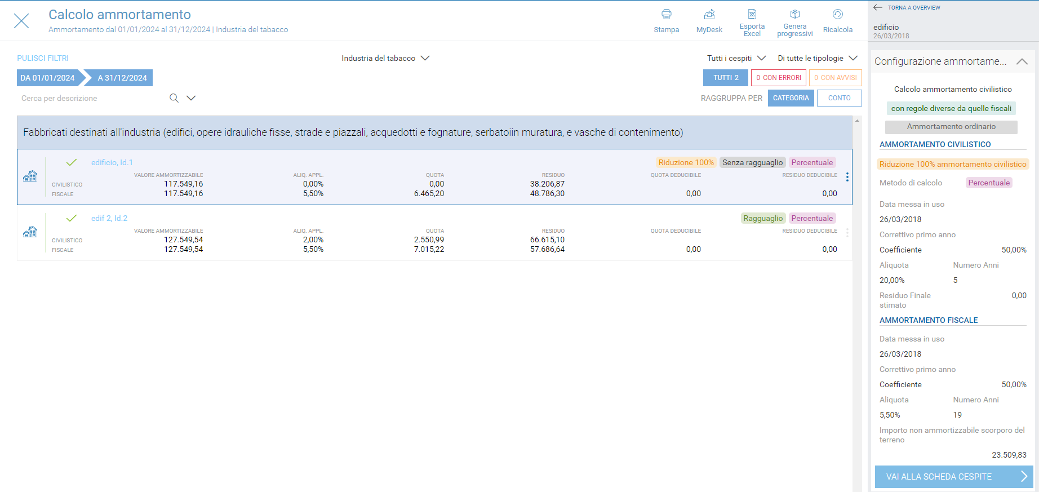This screenshot has width=1039, height=492.
Task: Click the search magnifier icon
Action: click(x=174, y=98)
